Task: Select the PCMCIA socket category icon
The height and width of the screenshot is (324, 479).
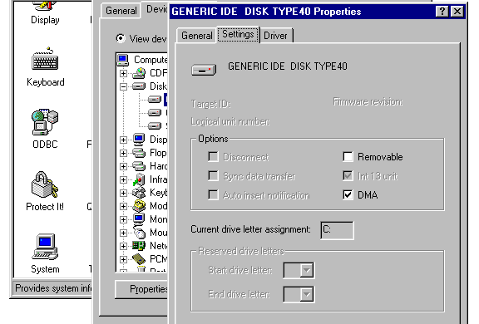Action: tap(139, 259)
